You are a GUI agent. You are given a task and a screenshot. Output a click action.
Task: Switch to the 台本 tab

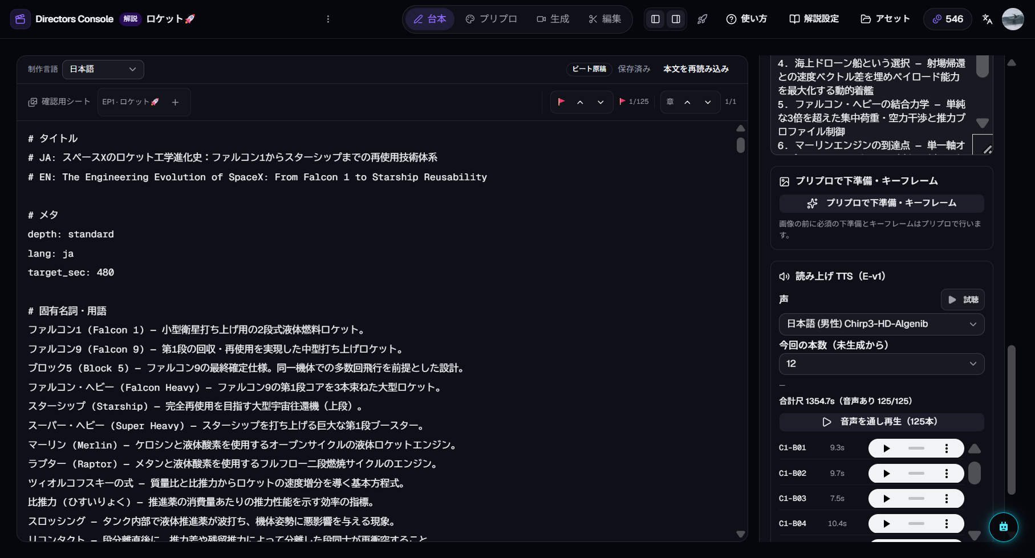tap(430, 19)
